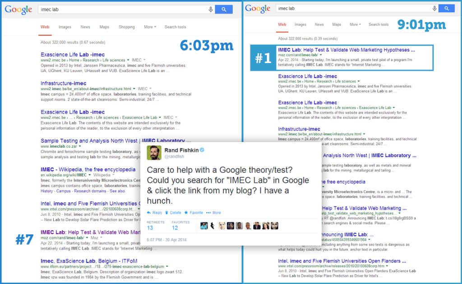Click the three-dot More icon on the tweet
The width and height of the screenshot is (462, 284).
pyautogui.click(x=208, y=212)
